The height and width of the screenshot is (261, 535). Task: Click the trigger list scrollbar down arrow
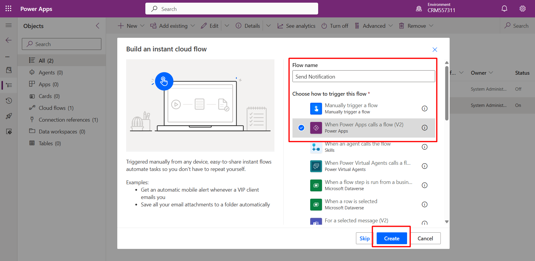[x=447, y=222]
